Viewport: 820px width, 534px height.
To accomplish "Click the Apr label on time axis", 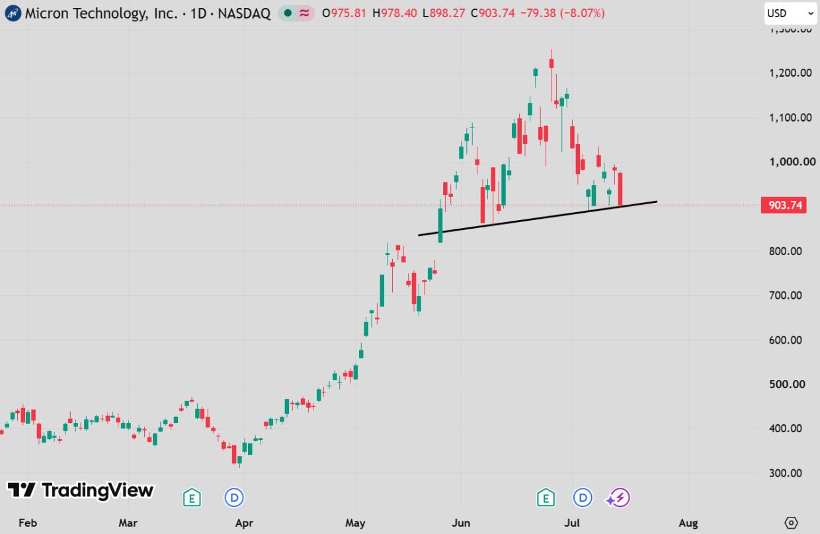I will (x=245, y=523).
